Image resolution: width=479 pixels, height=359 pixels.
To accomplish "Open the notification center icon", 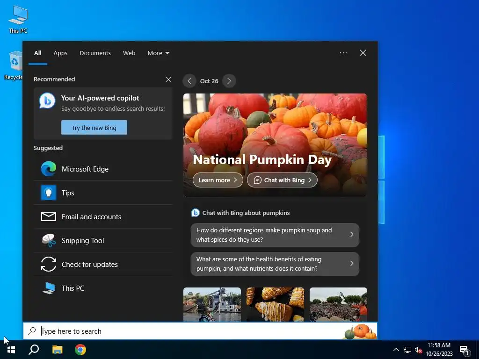I will (x=464, y=350).
